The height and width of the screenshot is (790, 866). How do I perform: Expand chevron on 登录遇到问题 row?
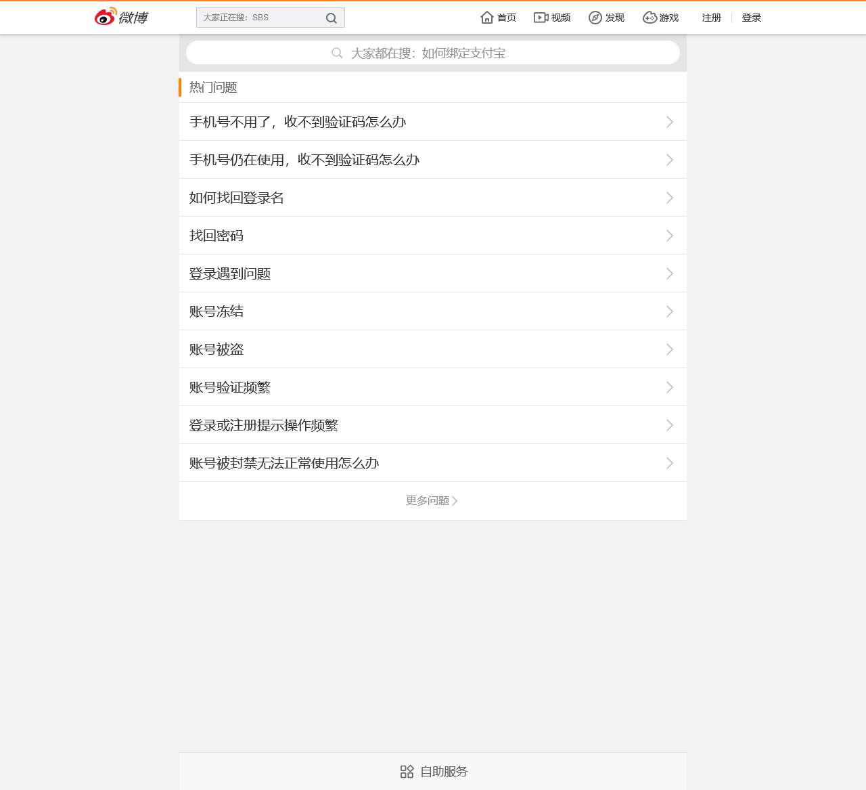(x=670, y=273)
